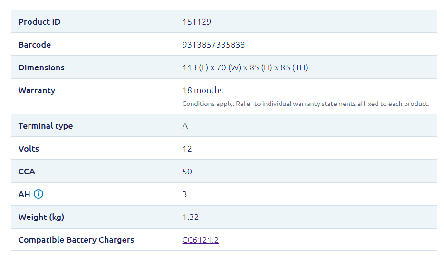Click the Terminal type value A
This screenshot has height=267, width=444.
point(185,126)
